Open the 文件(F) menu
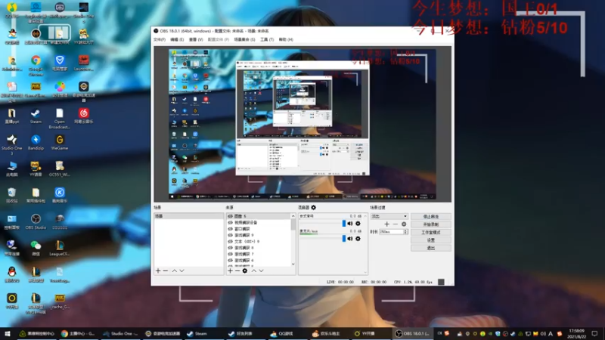Viewport: 605px width, 340px height. (160, 40)
